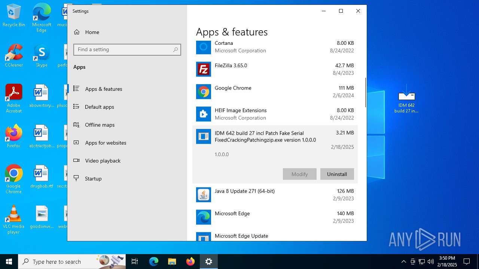Select the FileZilla 3.65.0 entry

tap(275, 69)
